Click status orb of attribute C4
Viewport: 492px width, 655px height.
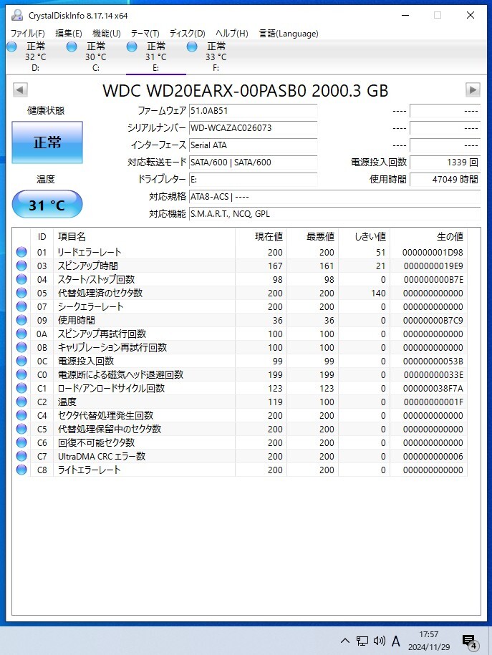tap(21, 415)
